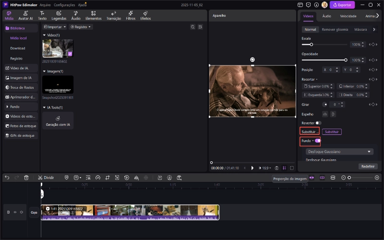The image size is (384, 240).
Task: Click the Escala slider handle
Action: pyautogui.click(x=311, y=45)
